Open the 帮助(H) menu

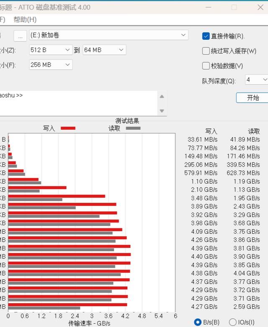(x=25, y=20)
